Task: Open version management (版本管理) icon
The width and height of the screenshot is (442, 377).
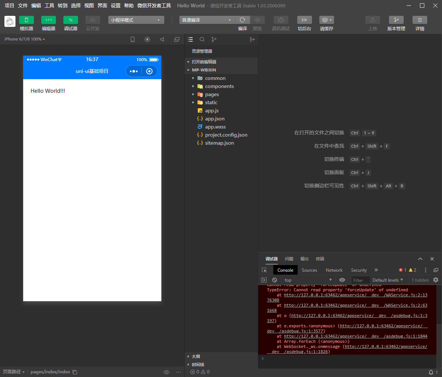Action: 396,20
